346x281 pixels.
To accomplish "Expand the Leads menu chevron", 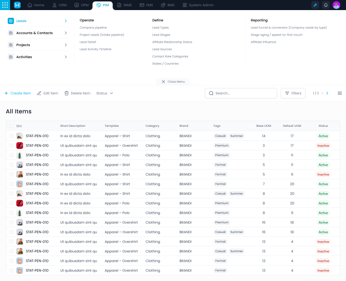I will [66, 21].
